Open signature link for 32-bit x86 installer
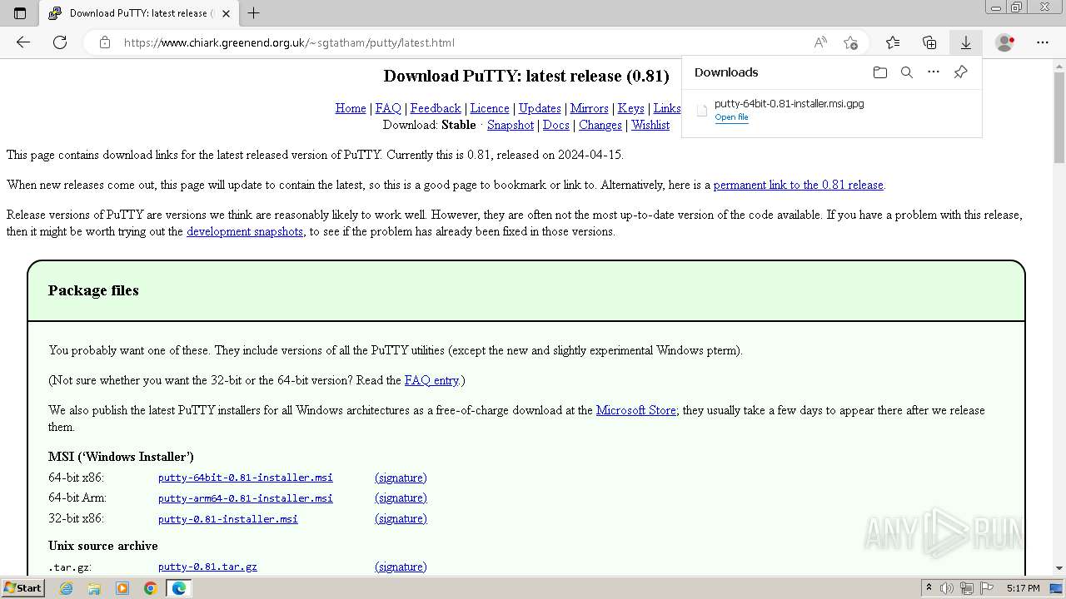This screenshot has height=599, width=1066. pyautogui.click(x=401, y=518)
